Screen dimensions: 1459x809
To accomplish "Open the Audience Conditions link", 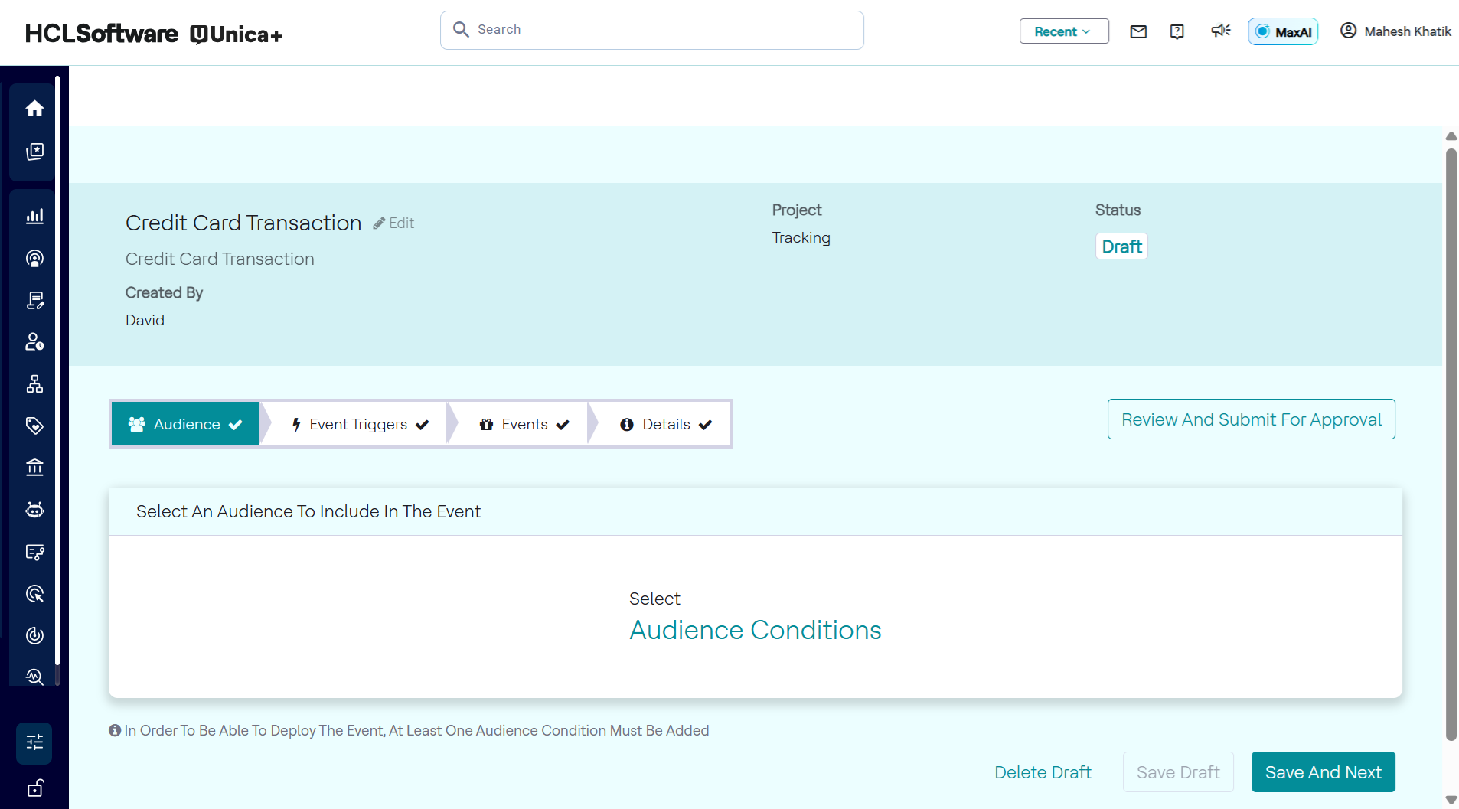I will [x=755, y=630].
